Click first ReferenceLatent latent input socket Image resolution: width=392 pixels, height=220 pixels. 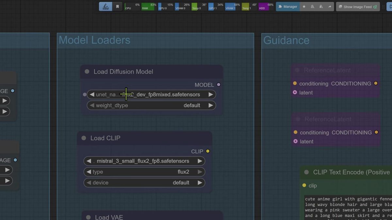point(295,93)
